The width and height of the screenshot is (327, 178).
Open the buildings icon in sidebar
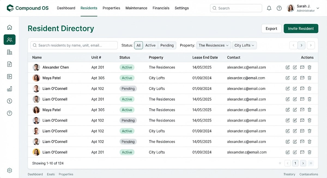10,52
